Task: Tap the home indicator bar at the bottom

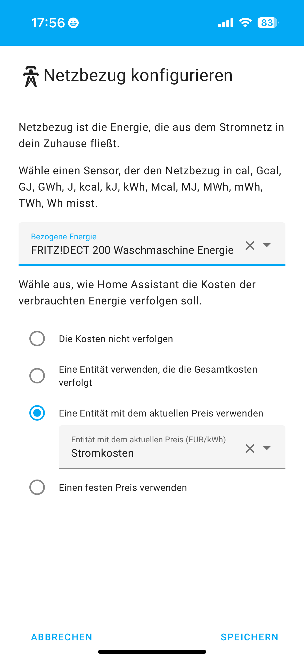Action: pyautogui.click(x=152, y=652)
